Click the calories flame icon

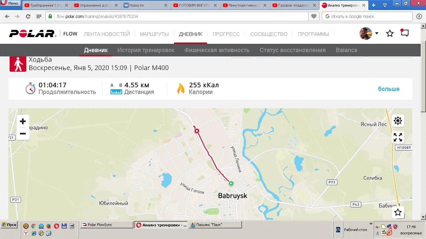(x=181, y=88)
